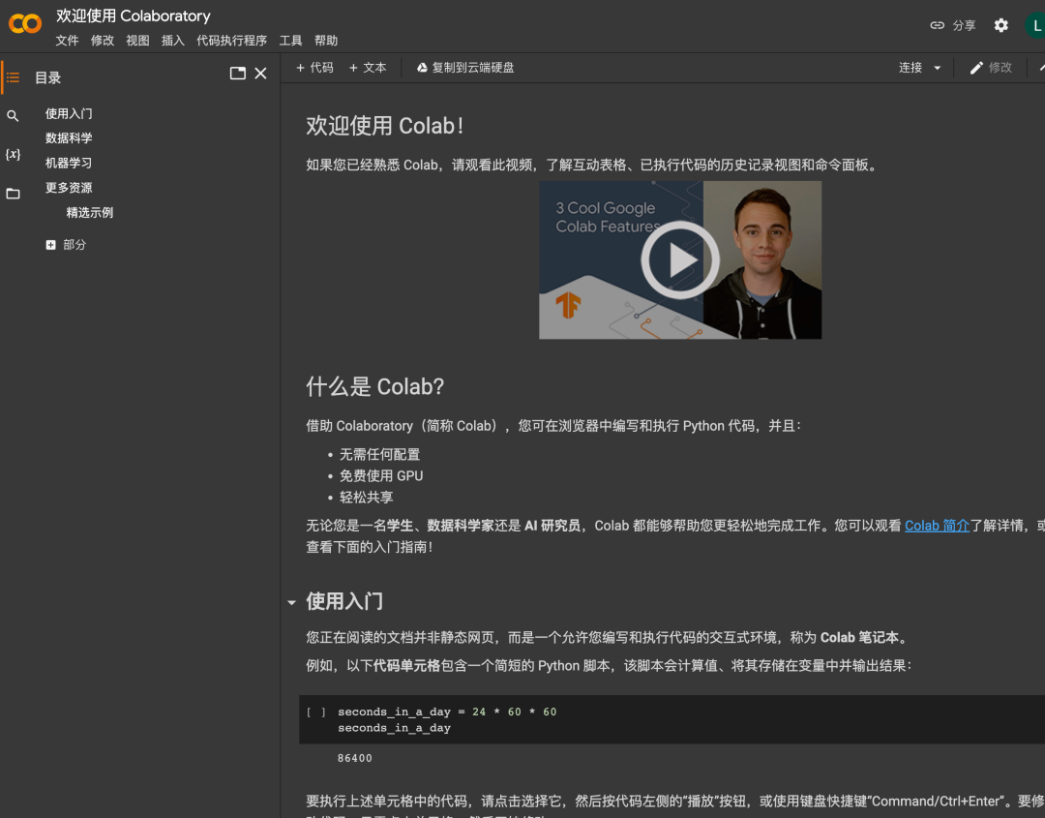Click the 轻松共享 bullet
This screenshot has width=1045, height=818.
pyautogui.click(x=367, y=498)
